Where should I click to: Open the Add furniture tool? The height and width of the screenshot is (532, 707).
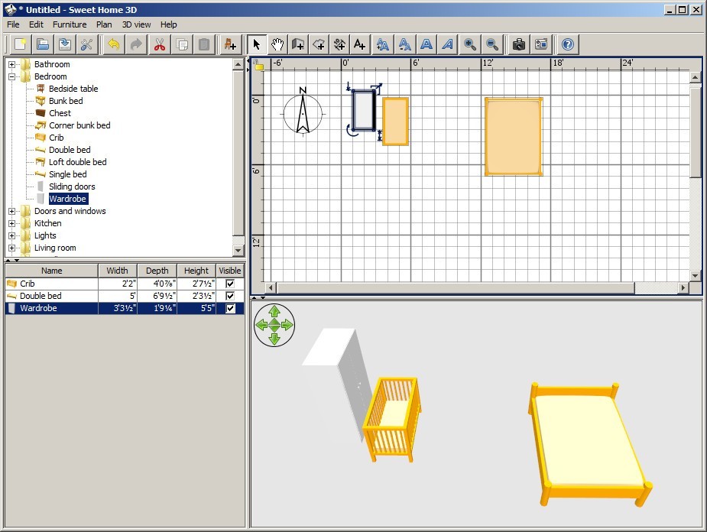230,44
